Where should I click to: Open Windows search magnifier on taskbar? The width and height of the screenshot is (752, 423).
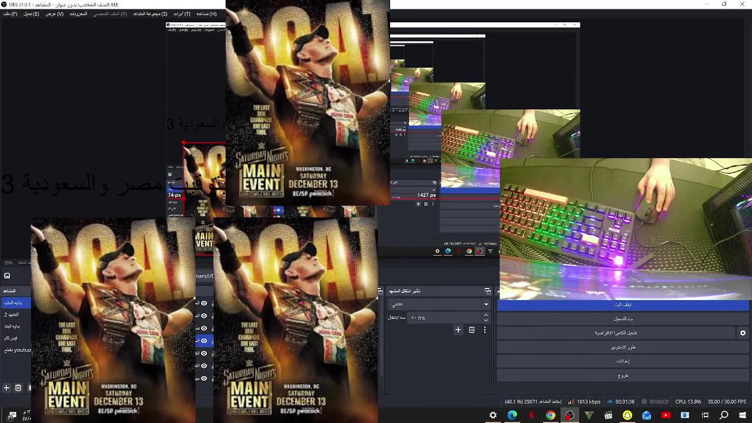point(724,415)
